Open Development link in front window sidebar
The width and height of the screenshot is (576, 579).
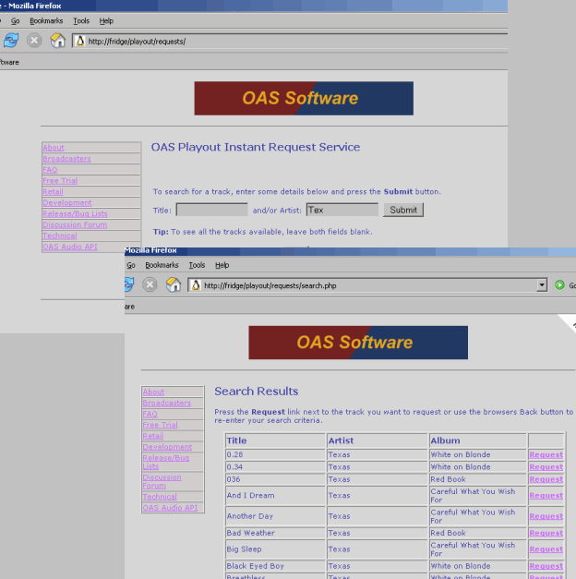tap(167, 447)
